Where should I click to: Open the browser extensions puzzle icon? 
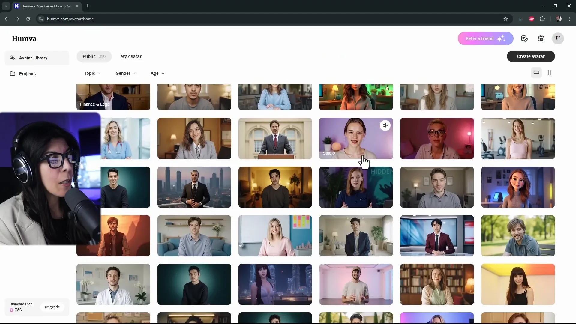click(542, 19)
